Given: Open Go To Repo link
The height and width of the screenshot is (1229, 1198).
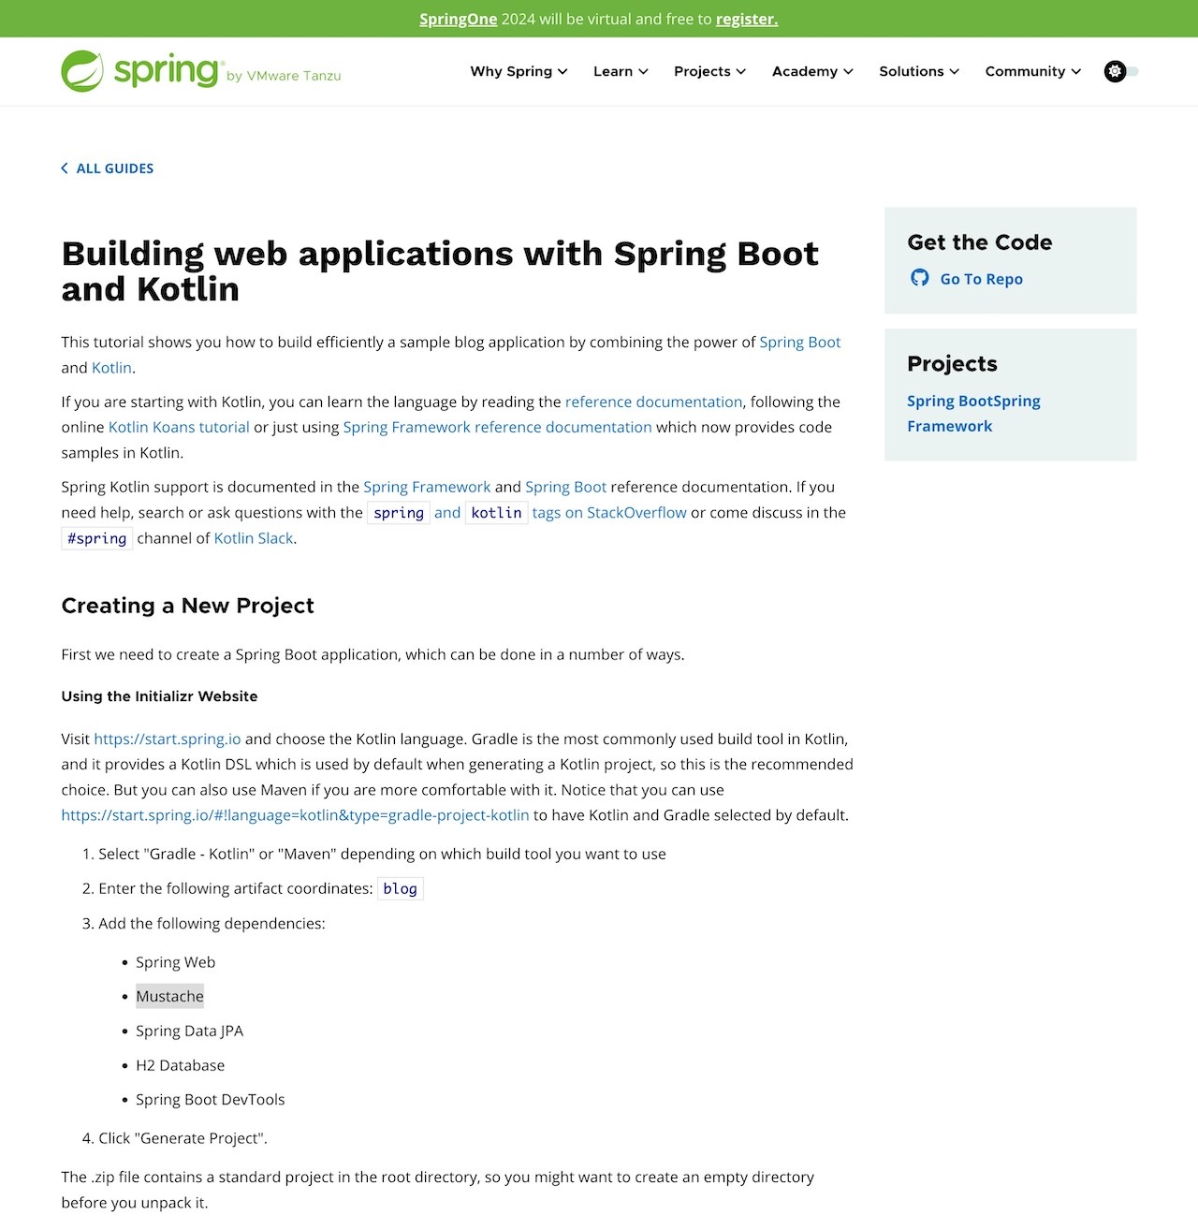Looking at the screenshot, I should 981,279.
